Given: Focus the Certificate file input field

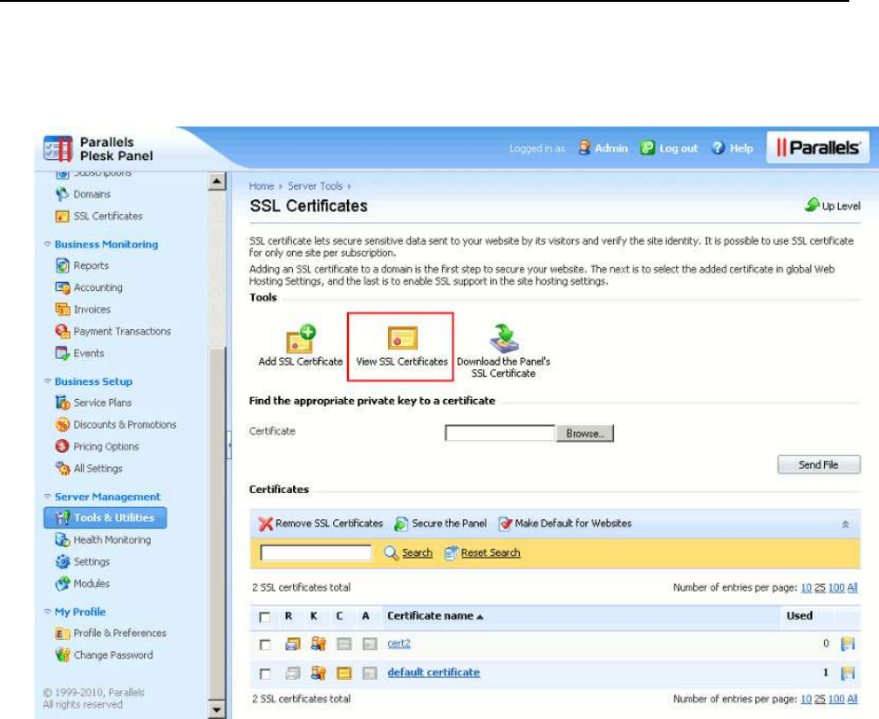Looking at the screenshot, I should tap(499, 433).
